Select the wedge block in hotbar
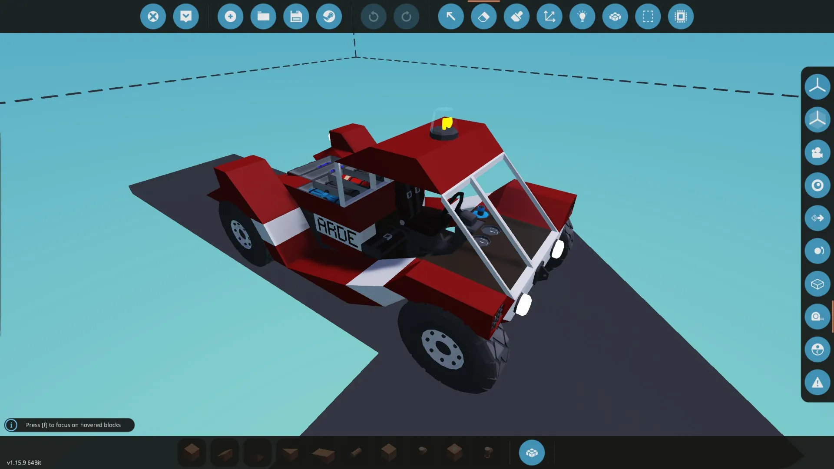This screenshot has width=834, height=469. (x=225, y=453)
